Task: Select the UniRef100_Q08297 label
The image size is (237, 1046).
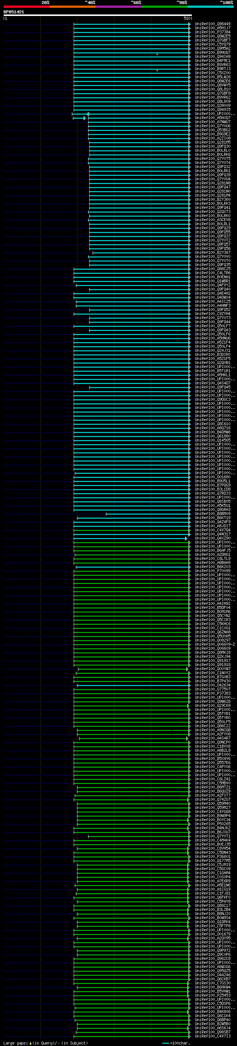Action: click(x=213, y=640)
